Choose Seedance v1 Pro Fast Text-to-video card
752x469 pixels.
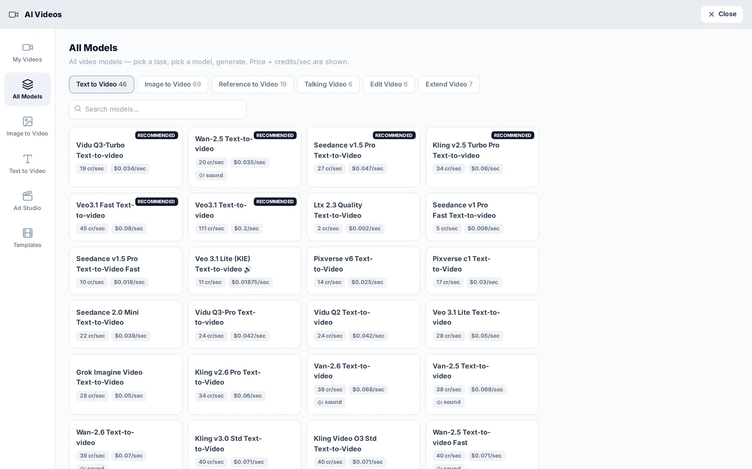click(482, 217)
